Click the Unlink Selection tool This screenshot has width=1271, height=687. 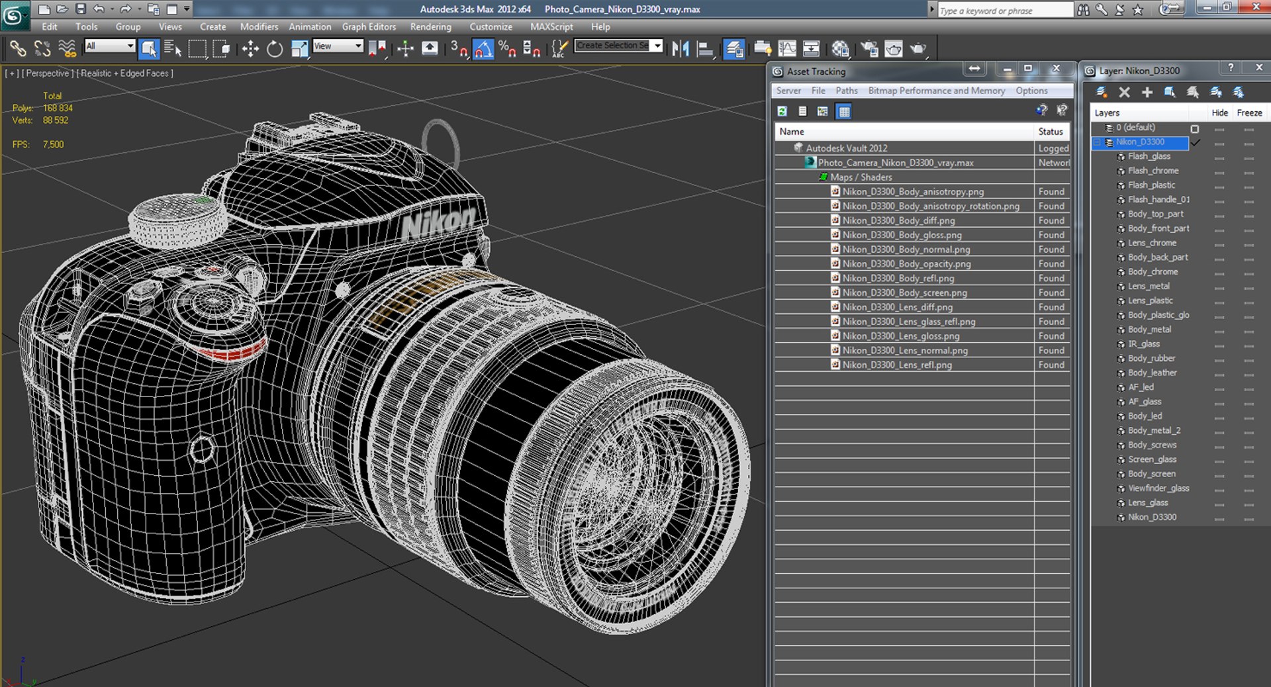(42, 48)
